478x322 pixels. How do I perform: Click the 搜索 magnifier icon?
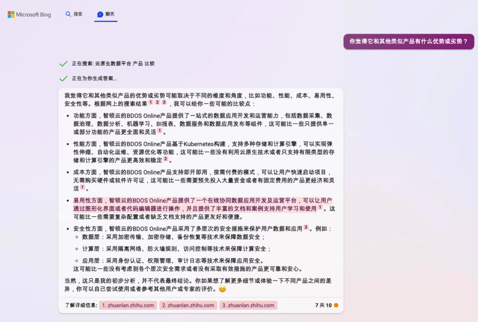68,14
